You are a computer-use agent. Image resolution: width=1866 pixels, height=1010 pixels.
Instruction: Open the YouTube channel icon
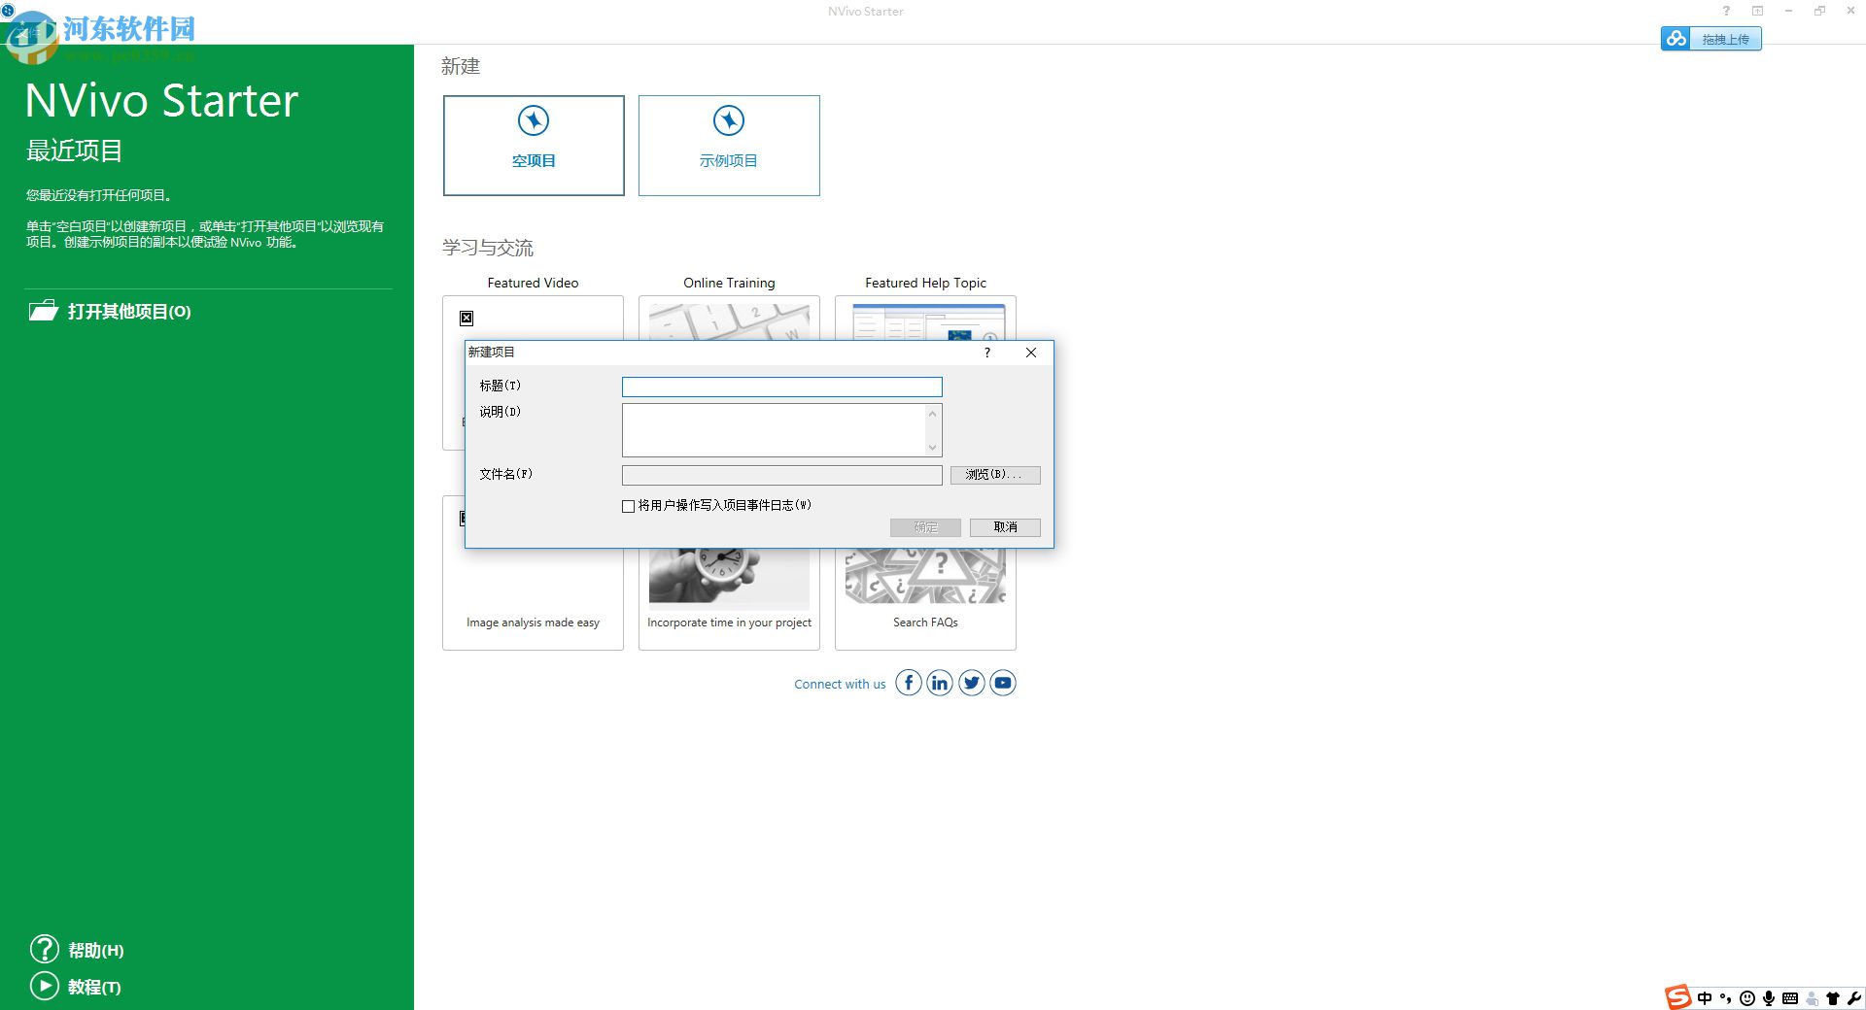[1002, 683]
